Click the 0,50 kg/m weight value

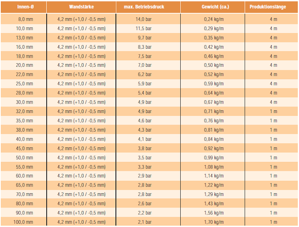214,65
